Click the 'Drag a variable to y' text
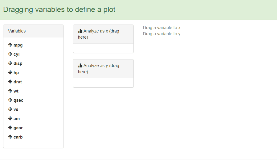Screen dimensions: 277x160 point(161,34)
